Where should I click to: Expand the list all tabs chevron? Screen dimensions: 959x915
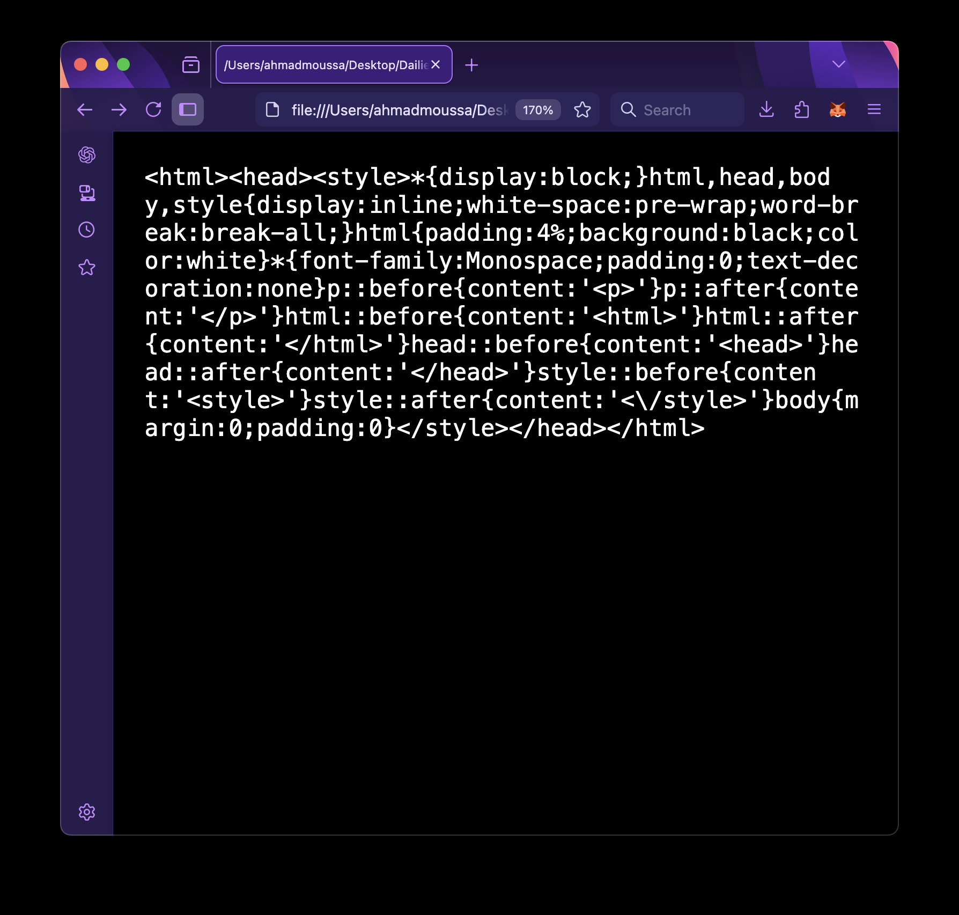point(838,65)
